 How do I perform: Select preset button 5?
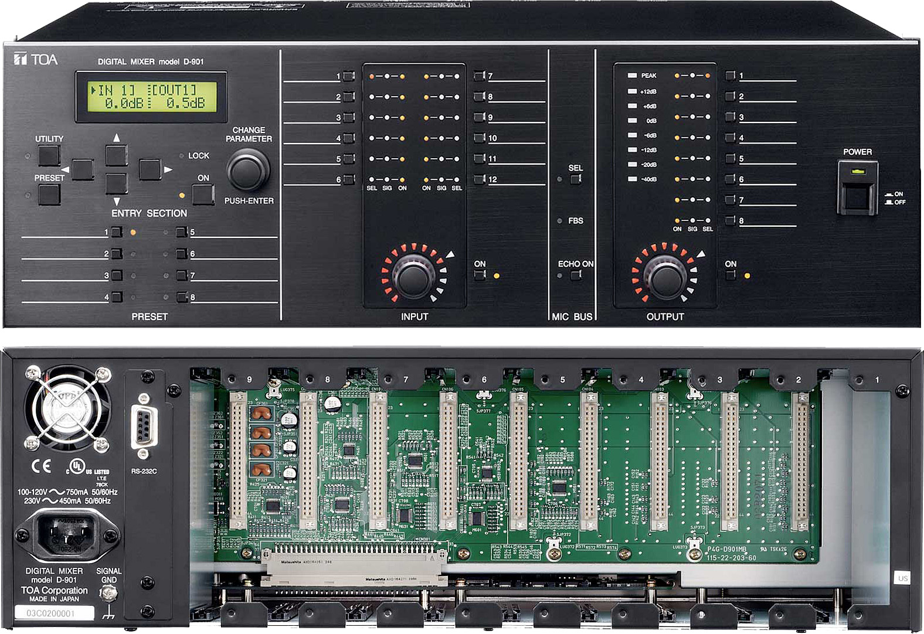coord(182,232)
